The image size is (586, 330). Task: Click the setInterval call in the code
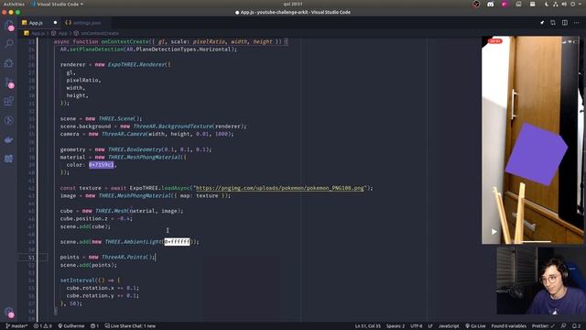(x=78, y=280)
